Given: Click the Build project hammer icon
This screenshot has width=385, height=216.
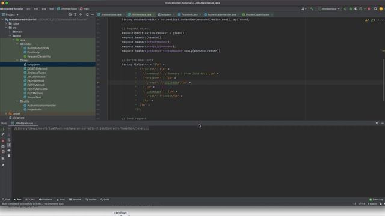Looking at the screenshot, I should (312, 9).
